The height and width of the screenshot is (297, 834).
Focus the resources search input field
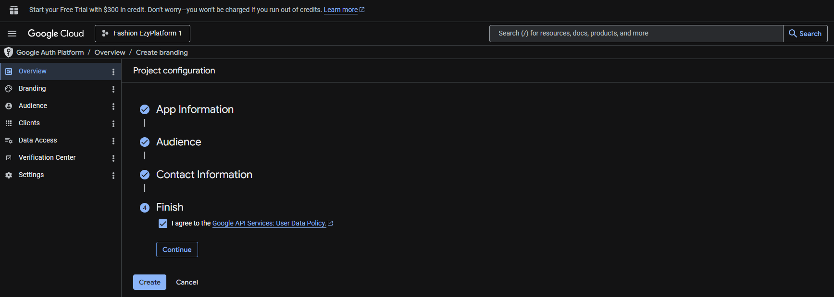click(635, 34)
